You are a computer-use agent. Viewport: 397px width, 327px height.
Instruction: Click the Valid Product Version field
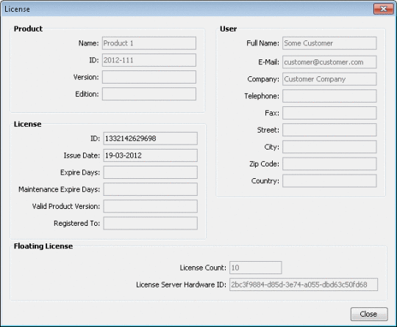click(150, 206)
